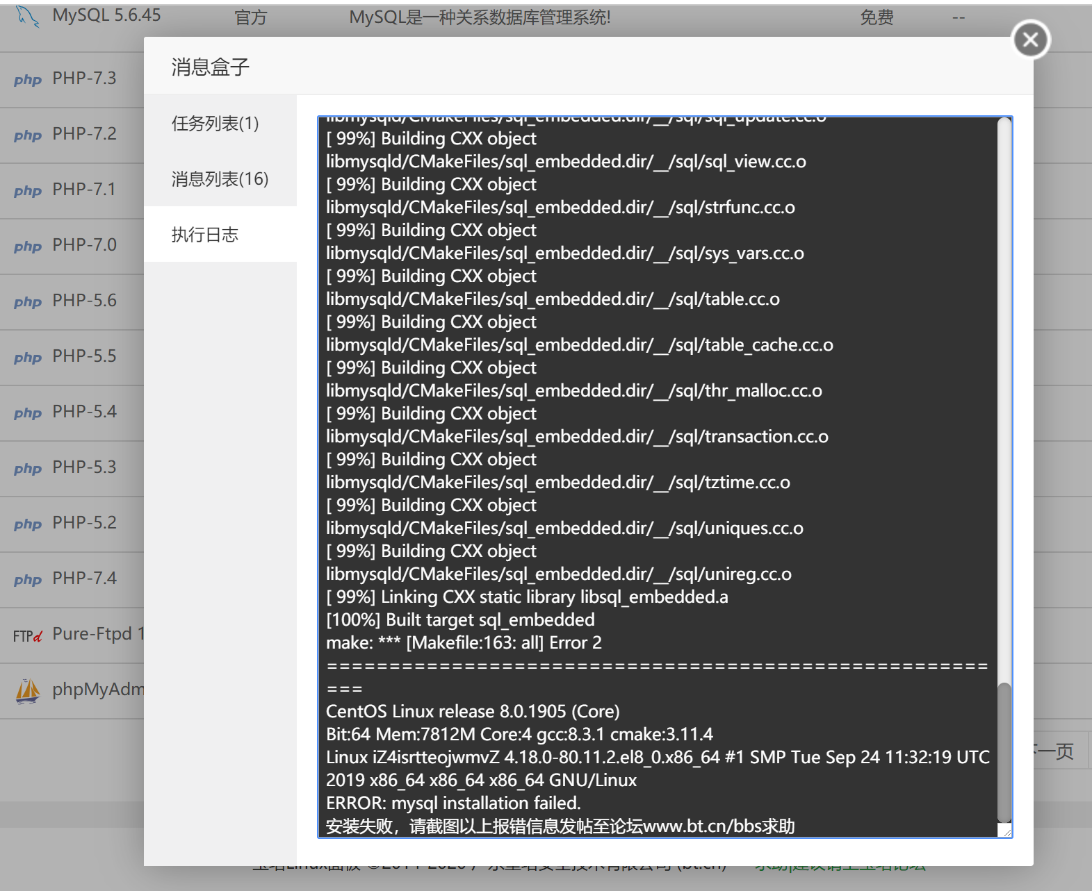Click the tztime.cc.o log line
1092x891 pixels.
(558, 482)
